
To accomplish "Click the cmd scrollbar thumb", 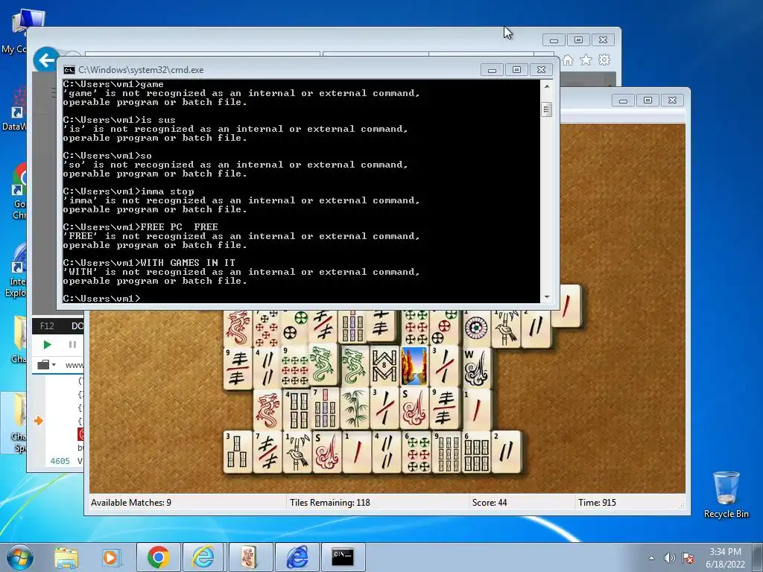I will [546, 109].
